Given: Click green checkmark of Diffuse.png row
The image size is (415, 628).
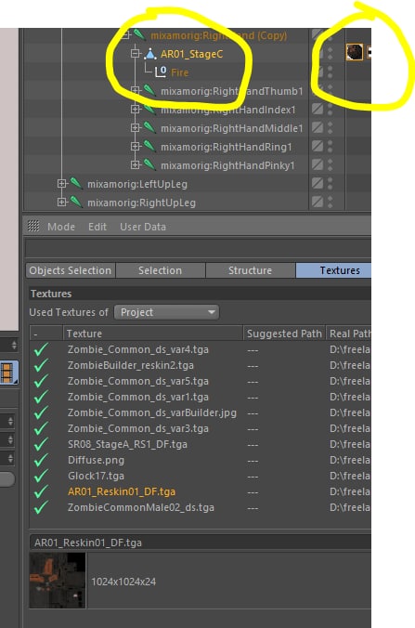Looking at the screenshot, I should pos(41,460).
